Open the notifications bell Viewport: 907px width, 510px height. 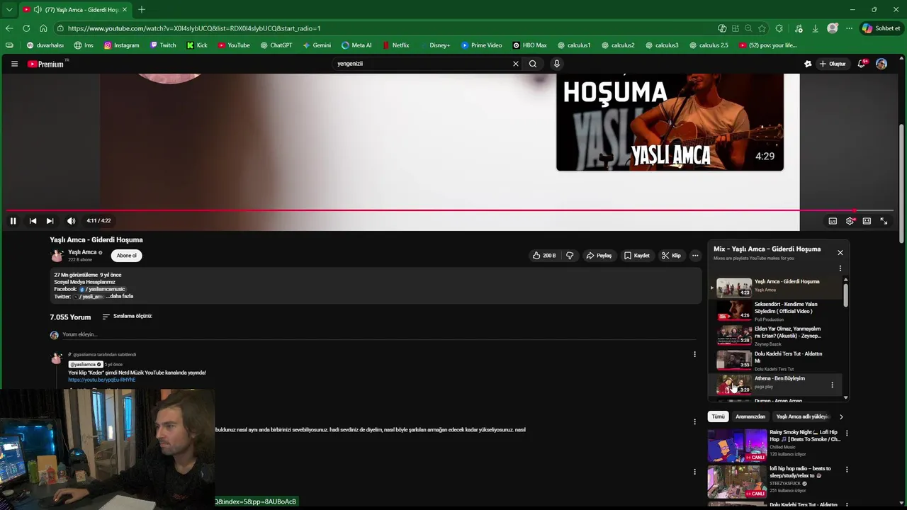[x=862, y=64]
